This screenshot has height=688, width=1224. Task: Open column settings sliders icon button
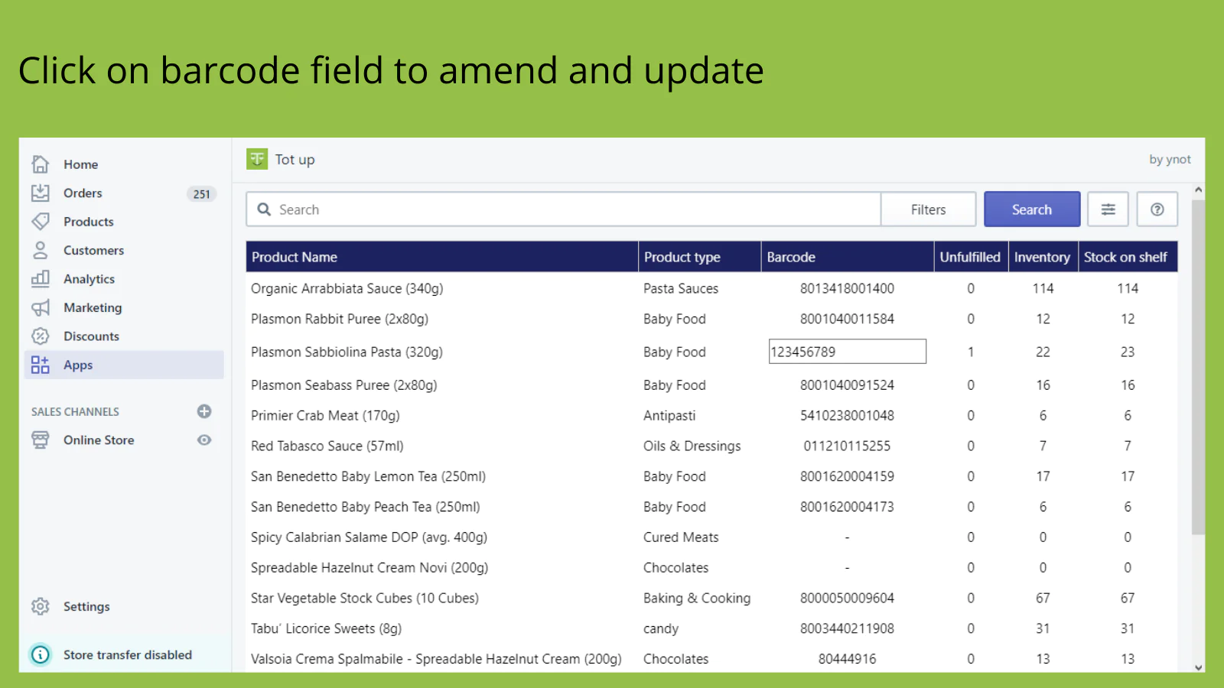point(1108,209)
